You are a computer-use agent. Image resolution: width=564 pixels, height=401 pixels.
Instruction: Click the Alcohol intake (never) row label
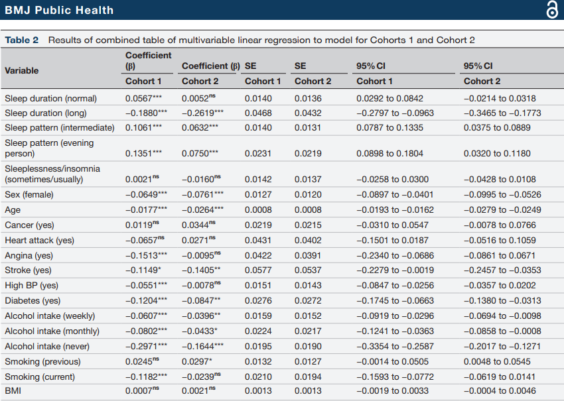point(47,346)
